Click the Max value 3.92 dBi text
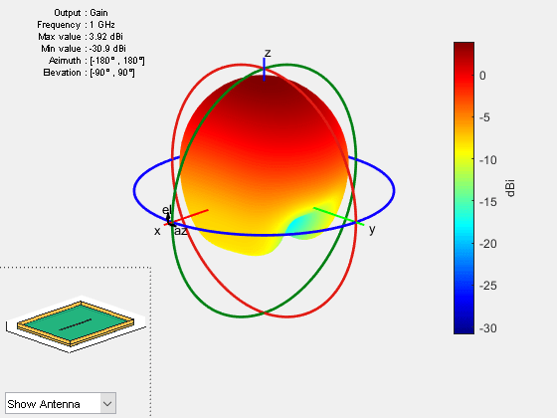The width and height of the screenshot is (557, 418). coord(81,37)
